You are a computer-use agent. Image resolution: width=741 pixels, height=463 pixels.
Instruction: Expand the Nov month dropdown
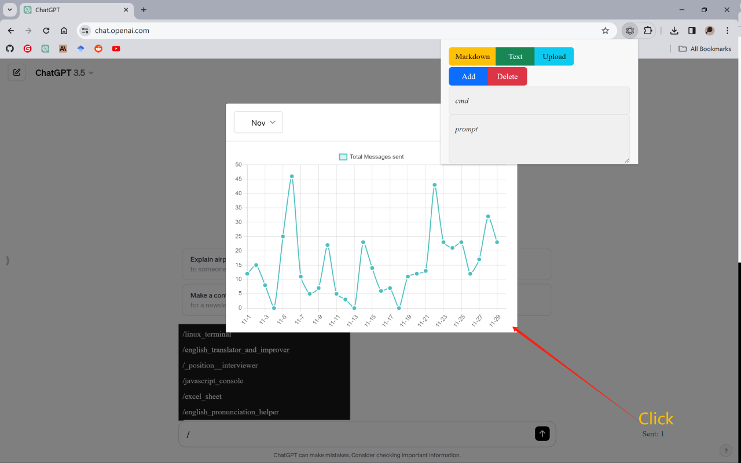(x=258, y=122)
